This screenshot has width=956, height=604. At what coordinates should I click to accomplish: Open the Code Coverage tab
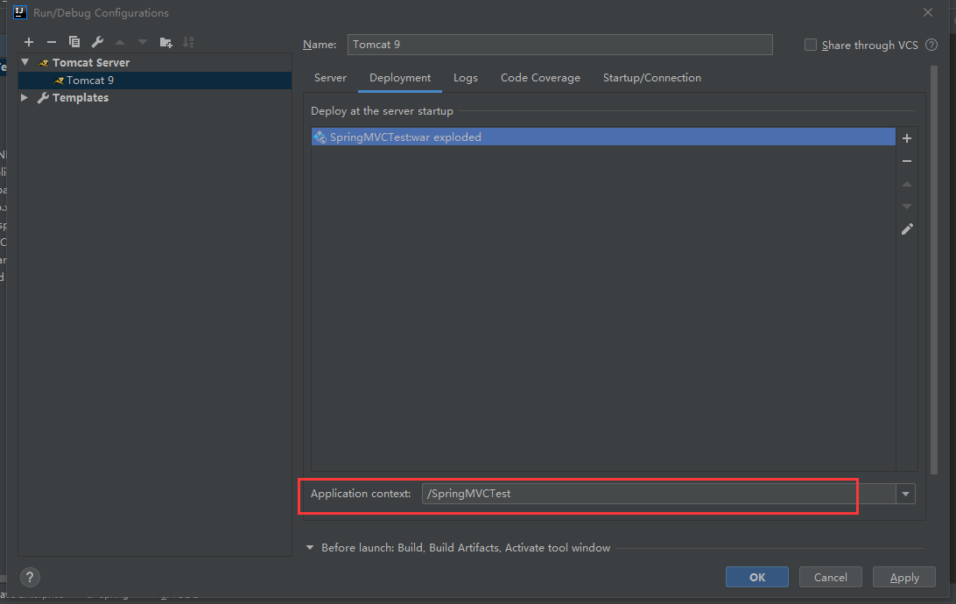click(x=540, y=77)
